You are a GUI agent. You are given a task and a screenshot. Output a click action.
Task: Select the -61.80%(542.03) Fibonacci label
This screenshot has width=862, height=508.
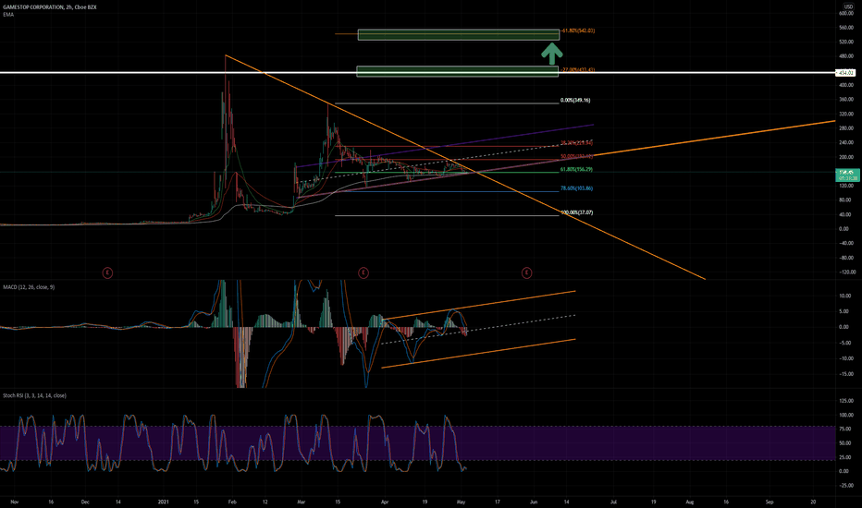(x=578, y=30)
